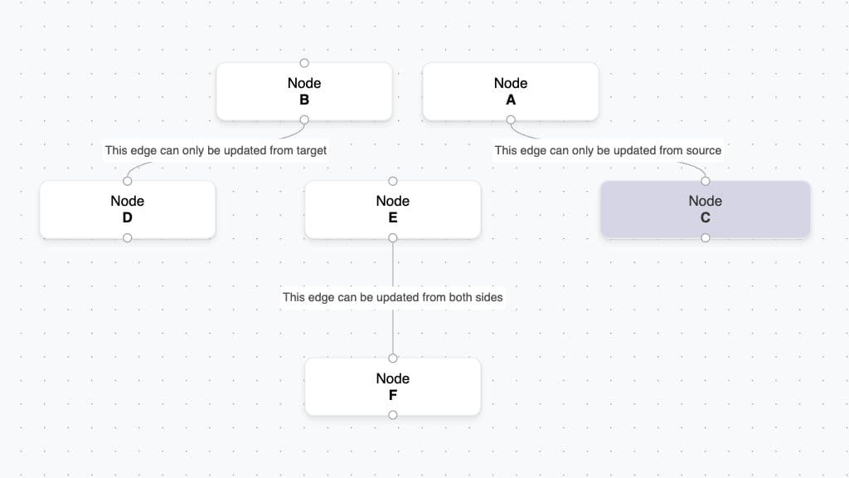Select Node F

coord(393,387)
